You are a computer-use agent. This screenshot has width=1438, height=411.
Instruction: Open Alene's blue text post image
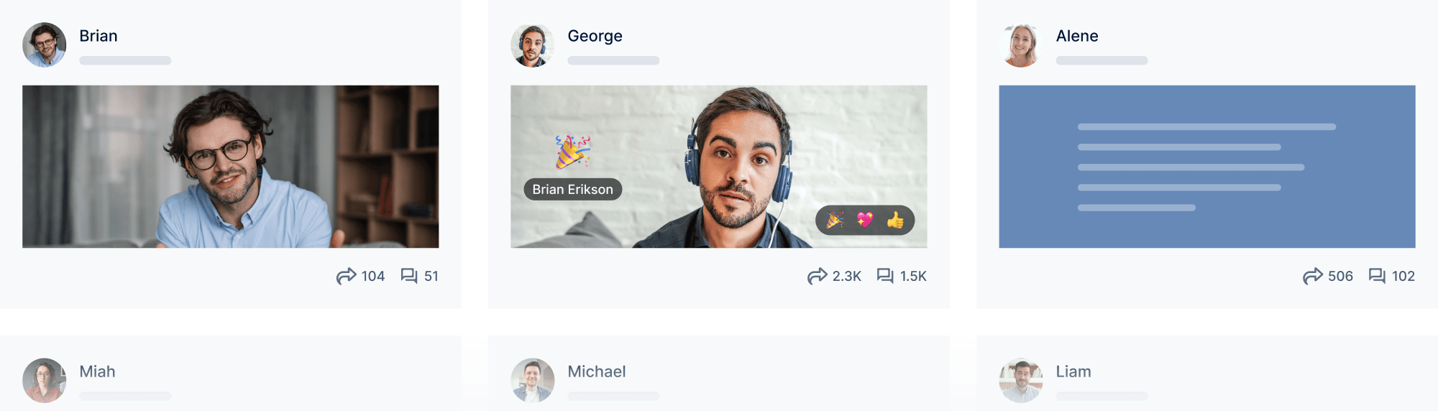pyautogui.click(x=1207, y=167)
